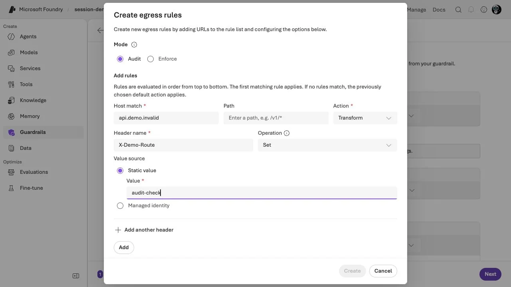Open Evaluations scale icon
Viewport: 511px width, 287px height.
pos(12,172)
